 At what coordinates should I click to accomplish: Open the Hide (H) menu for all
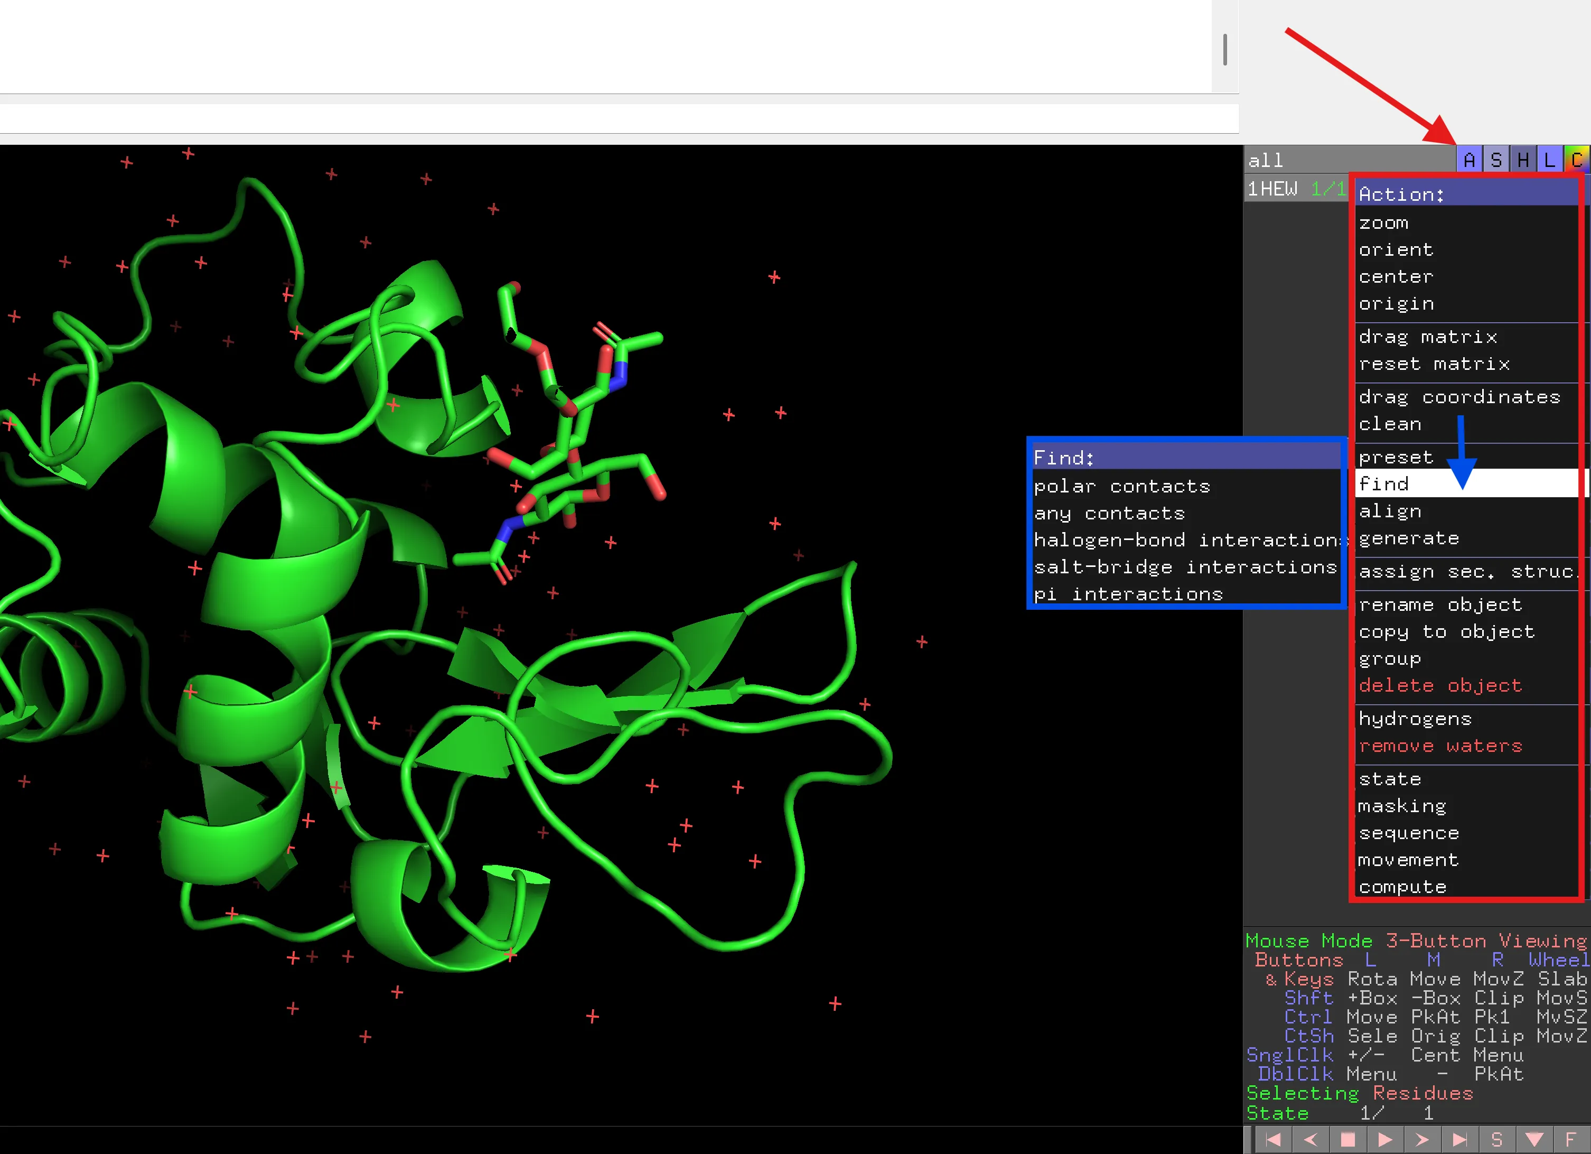click(x=1523, y=161)
